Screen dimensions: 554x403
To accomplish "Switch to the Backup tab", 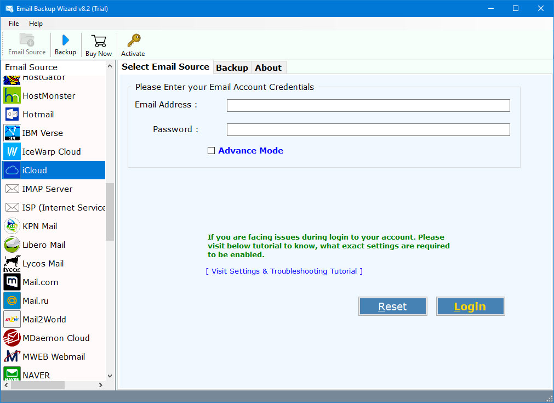I will tap(232, 67).
